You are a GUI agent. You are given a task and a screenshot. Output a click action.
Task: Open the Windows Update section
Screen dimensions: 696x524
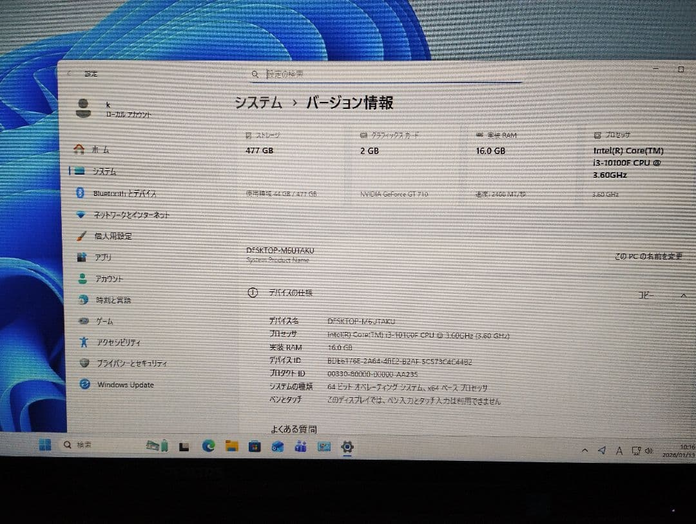122,384
